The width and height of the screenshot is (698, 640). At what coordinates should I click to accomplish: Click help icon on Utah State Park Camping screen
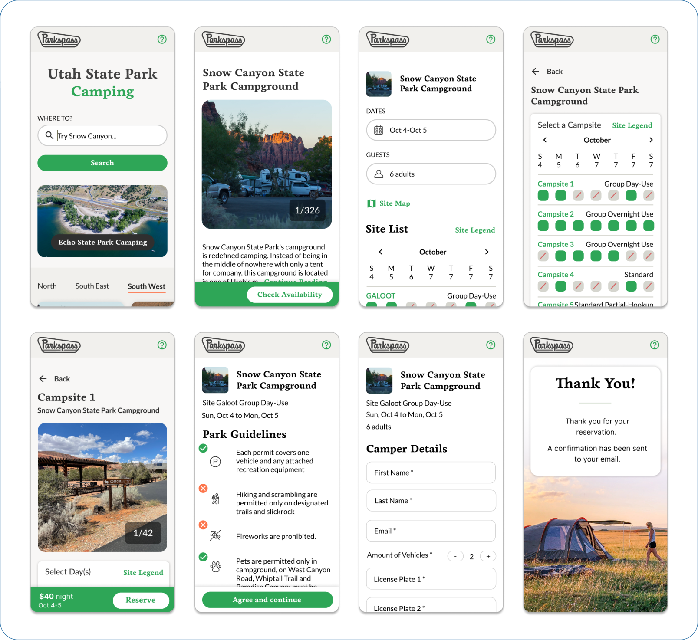click(x=162, y=39)
